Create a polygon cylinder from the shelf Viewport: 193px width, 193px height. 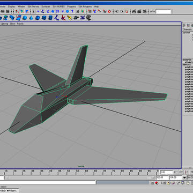(50, 18)
